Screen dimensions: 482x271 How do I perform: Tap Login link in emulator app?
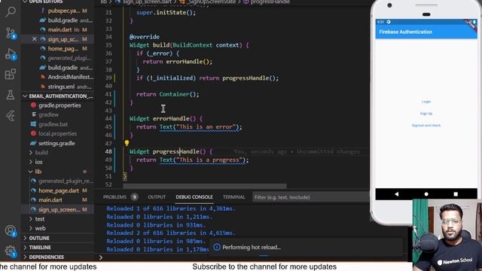tap(426, 102)
